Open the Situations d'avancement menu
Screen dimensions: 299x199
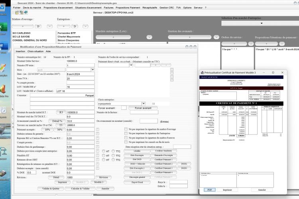coord(88,8)
